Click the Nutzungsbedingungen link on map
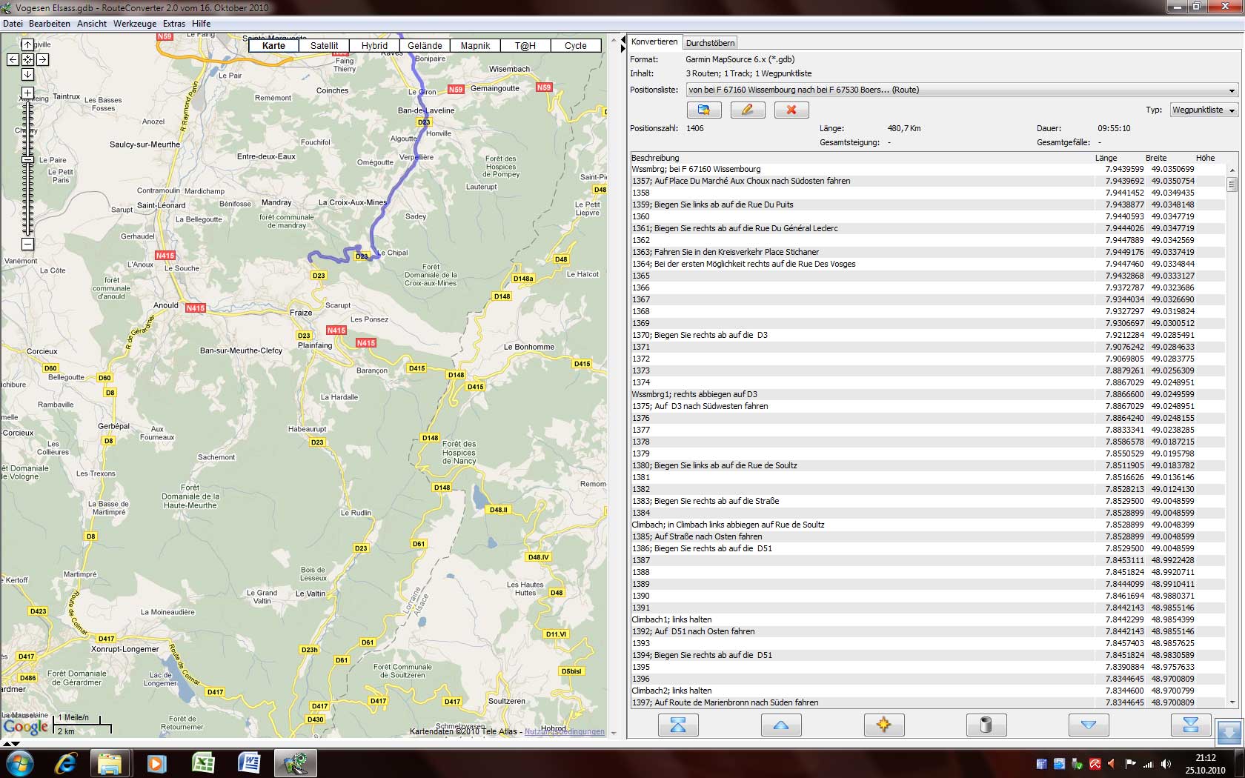 (x=565, y=732)
